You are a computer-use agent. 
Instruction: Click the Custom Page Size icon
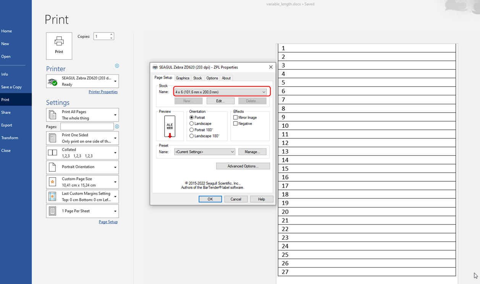tap(52, 182)
